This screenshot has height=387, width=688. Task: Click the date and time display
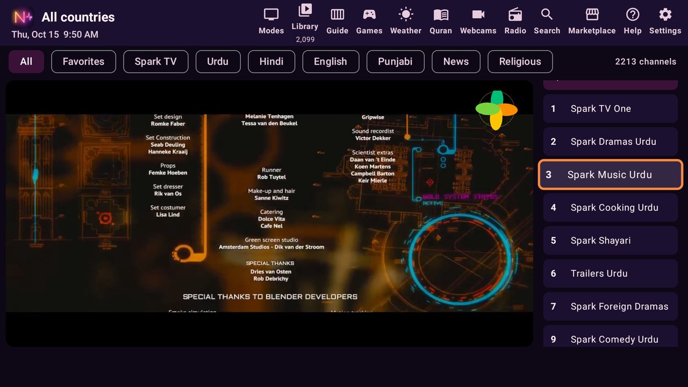[55, 34]
